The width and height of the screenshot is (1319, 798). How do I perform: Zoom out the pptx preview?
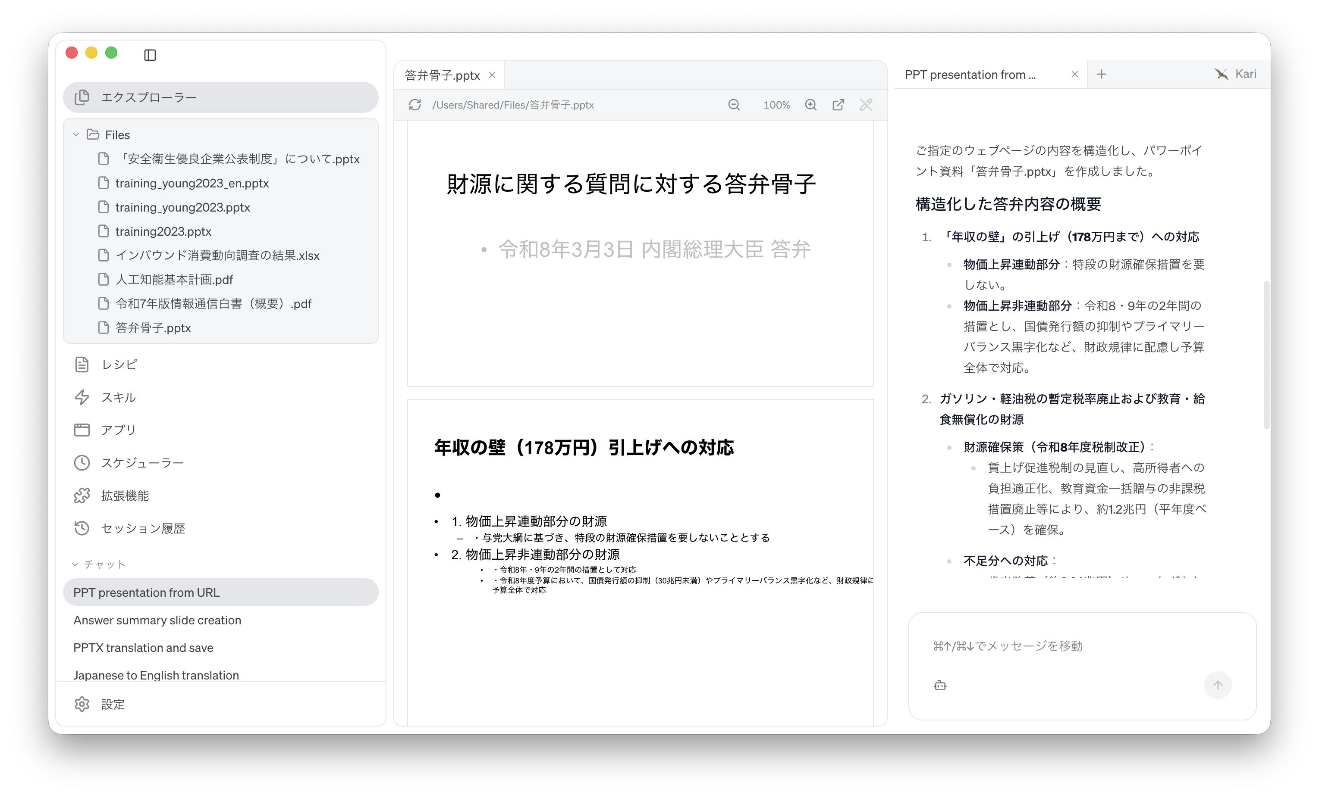pos(734,105)
